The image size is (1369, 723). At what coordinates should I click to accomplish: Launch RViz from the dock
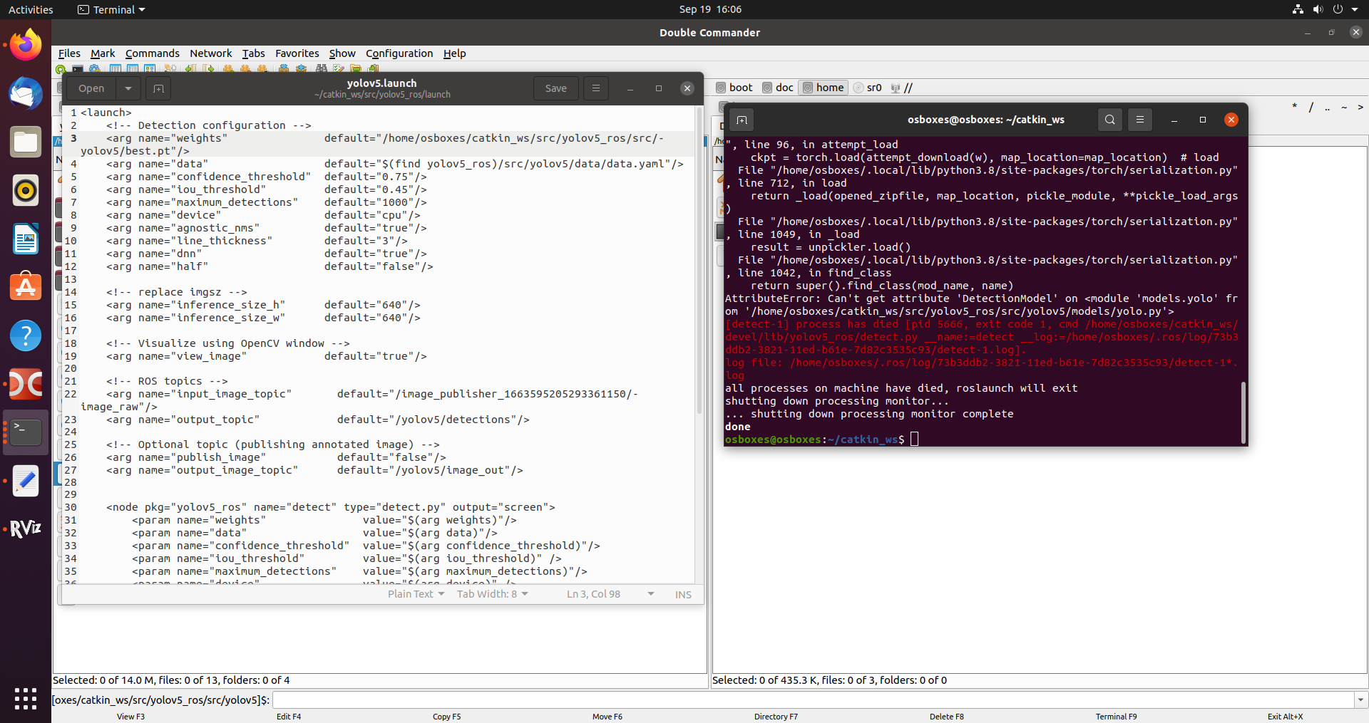(x=25, y=528)
